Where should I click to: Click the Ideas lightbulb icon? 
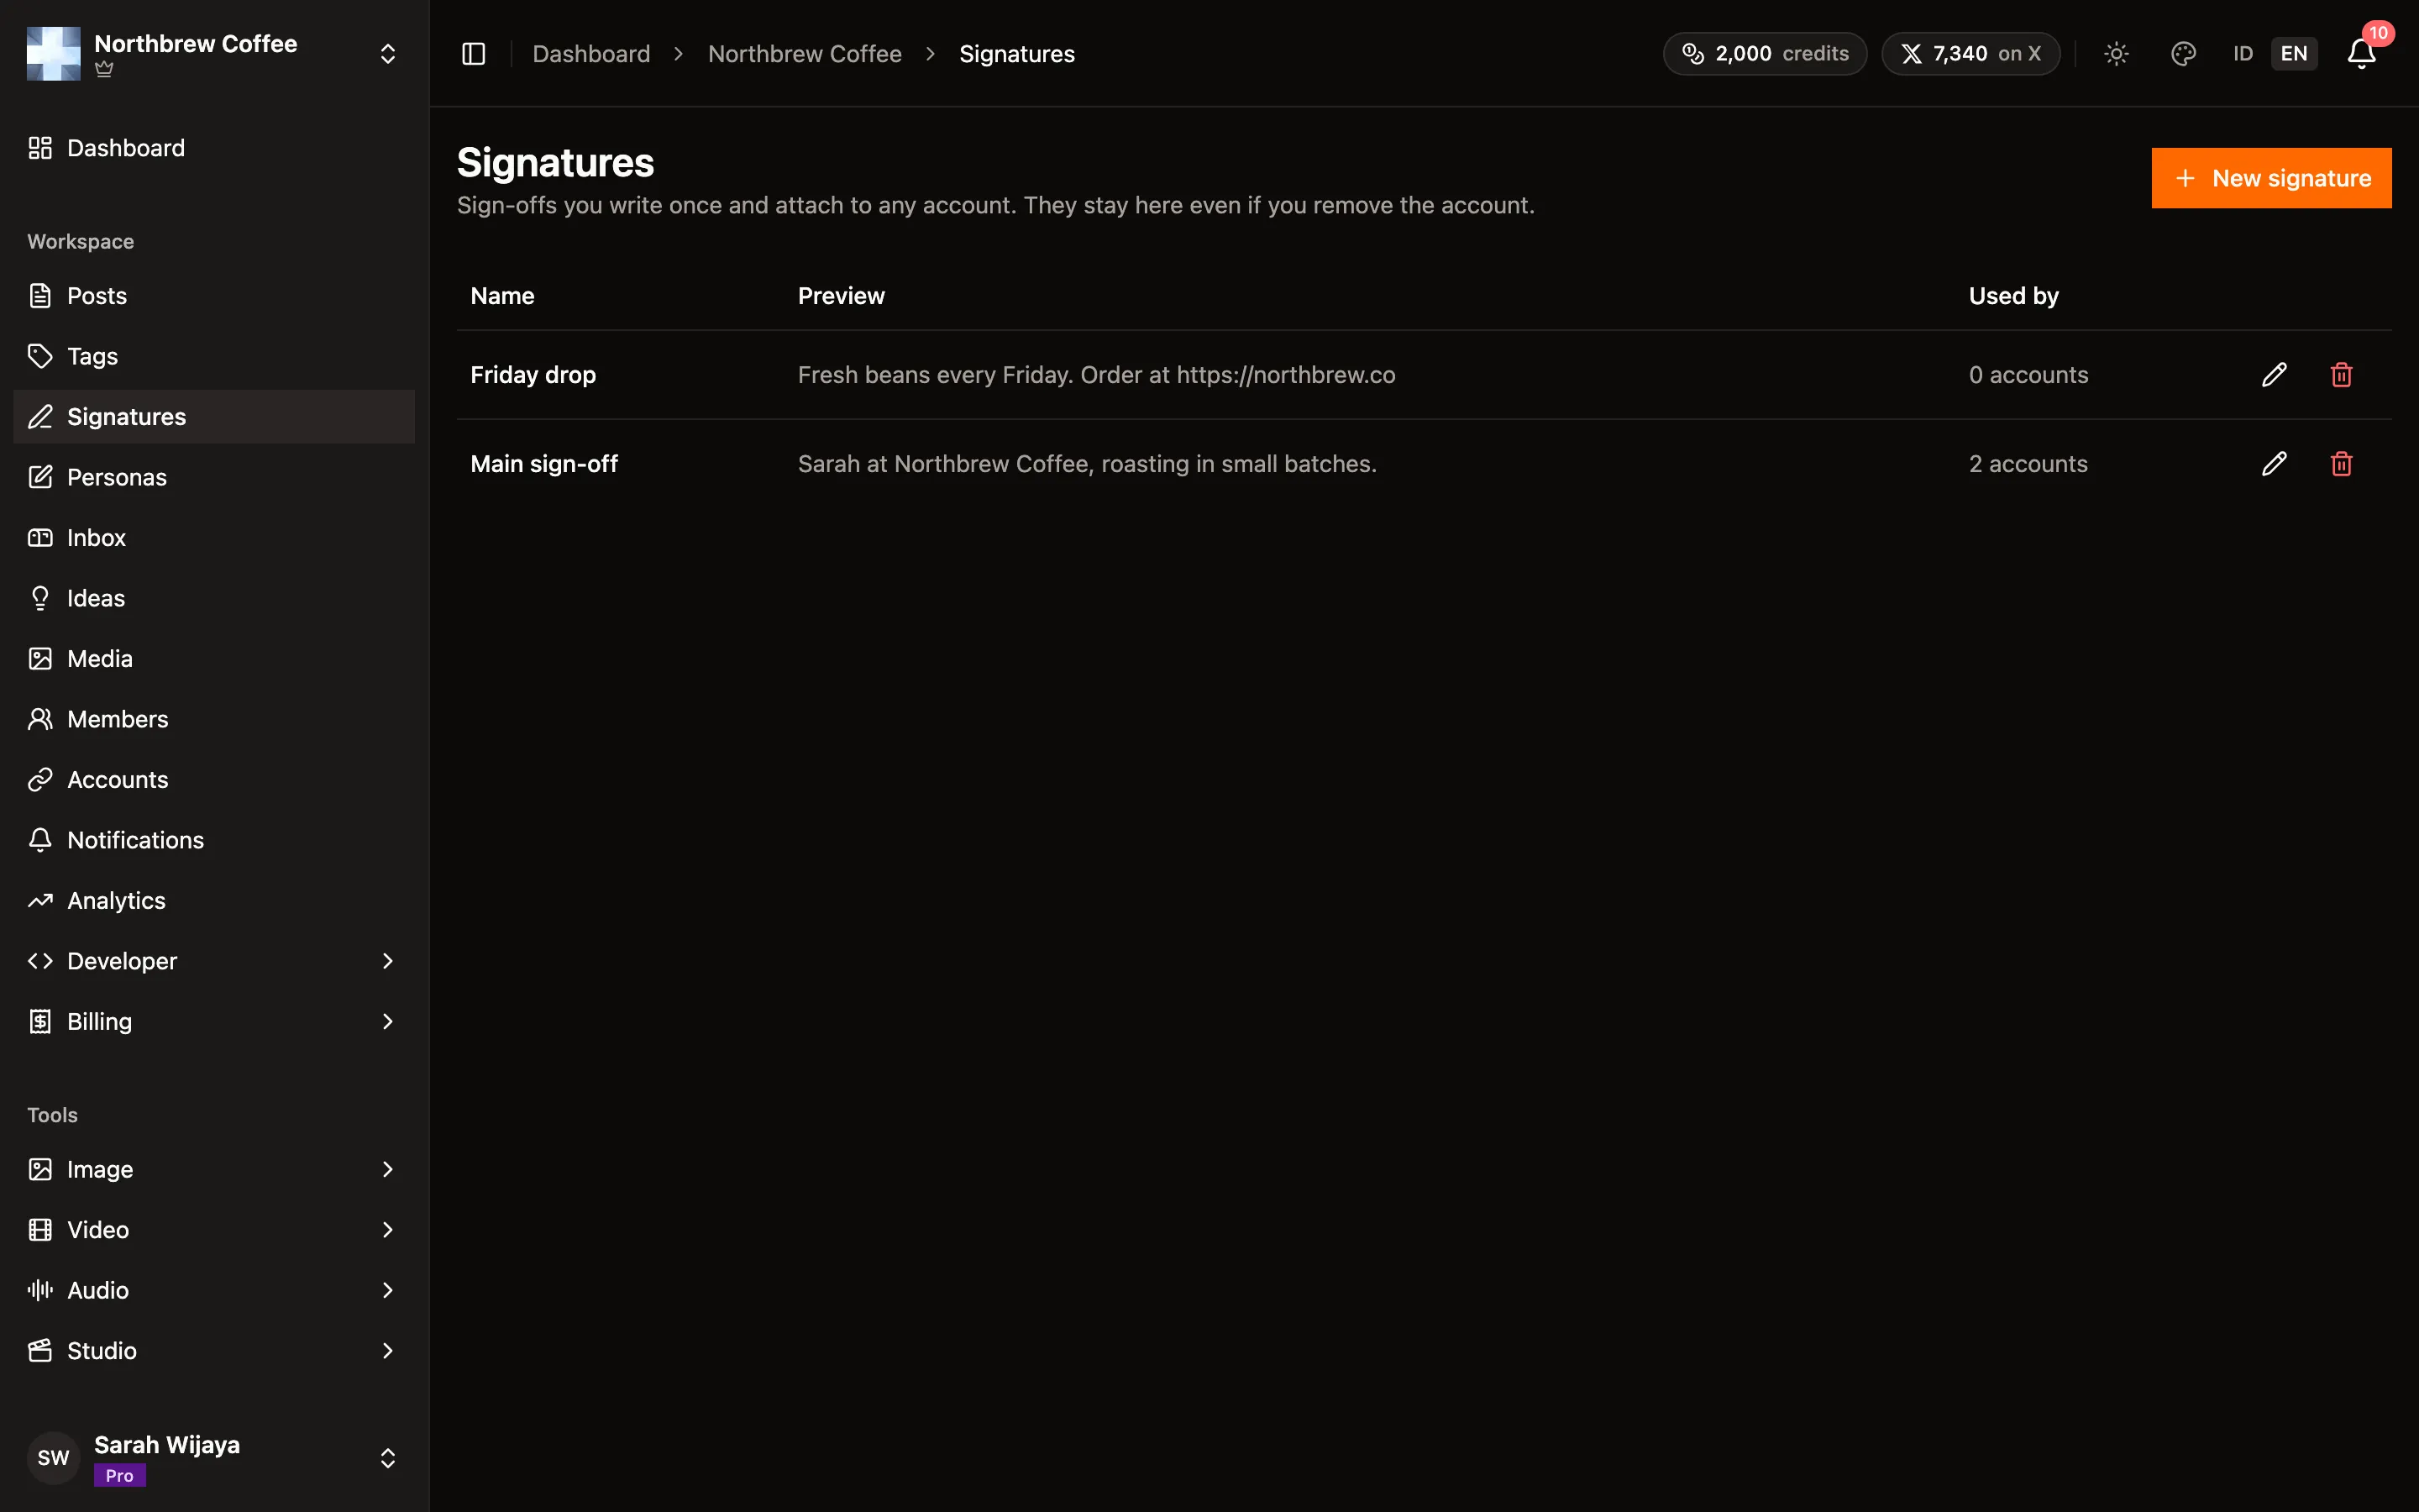tap(40, 598)
